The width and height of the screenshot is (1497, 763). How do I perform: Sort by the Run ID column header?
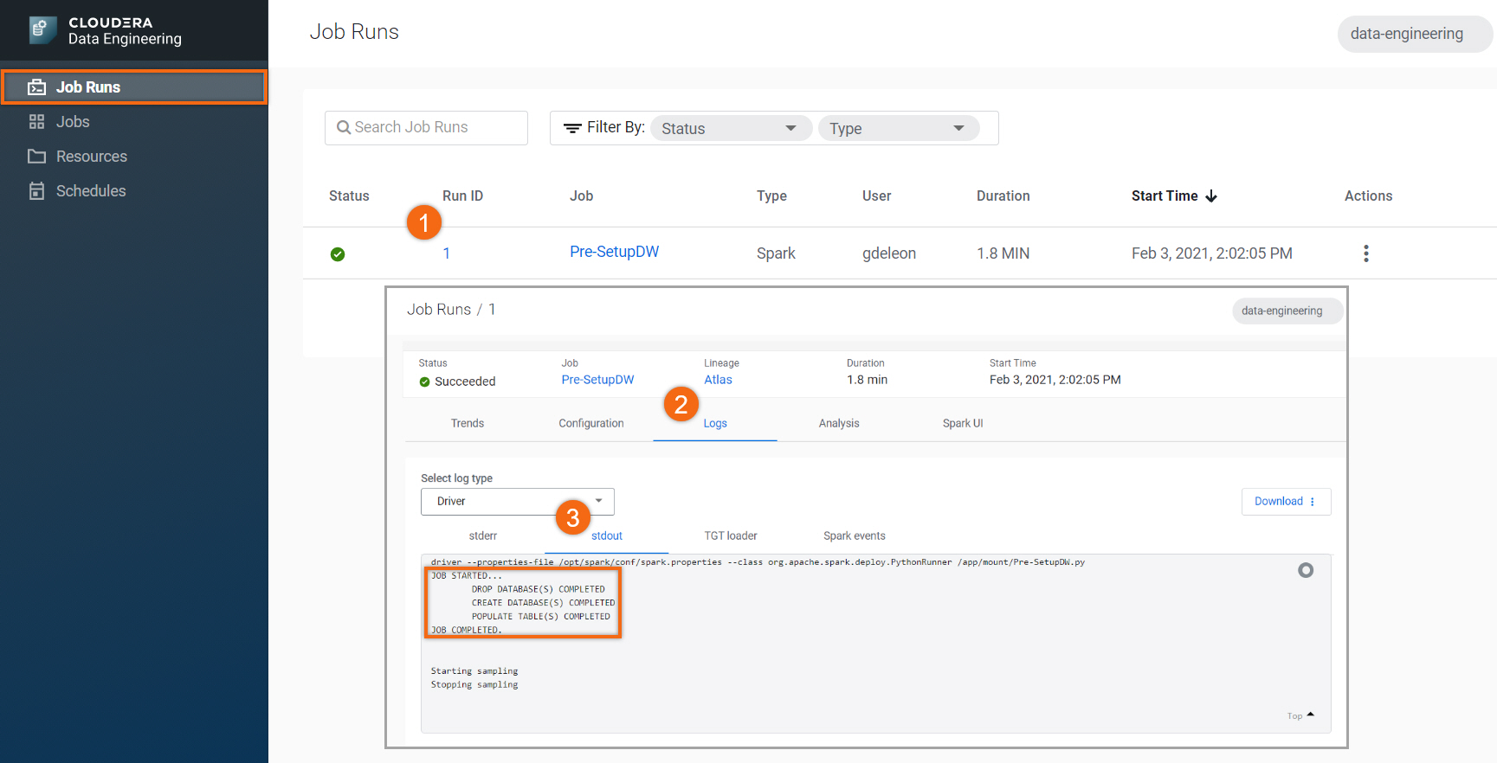(462, 196)
